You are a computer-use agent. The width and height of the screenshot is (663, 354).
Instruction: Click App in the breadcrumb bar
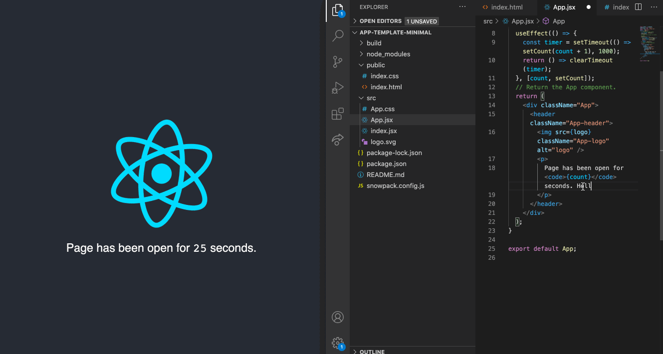(x=558, y=21)
